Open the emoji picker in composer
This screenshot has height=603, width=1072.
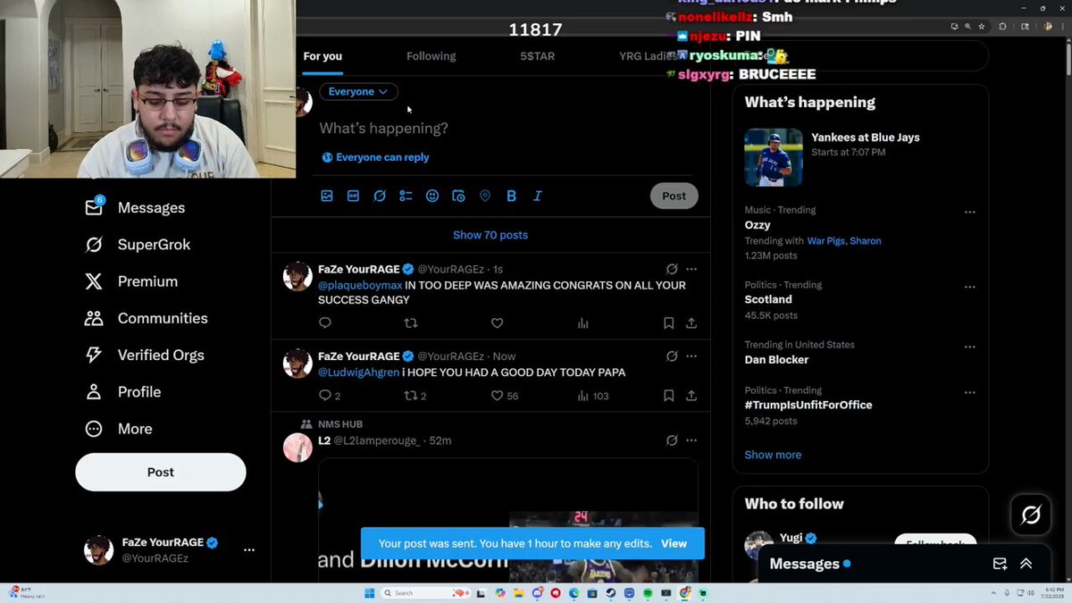[x=432, y=196]
